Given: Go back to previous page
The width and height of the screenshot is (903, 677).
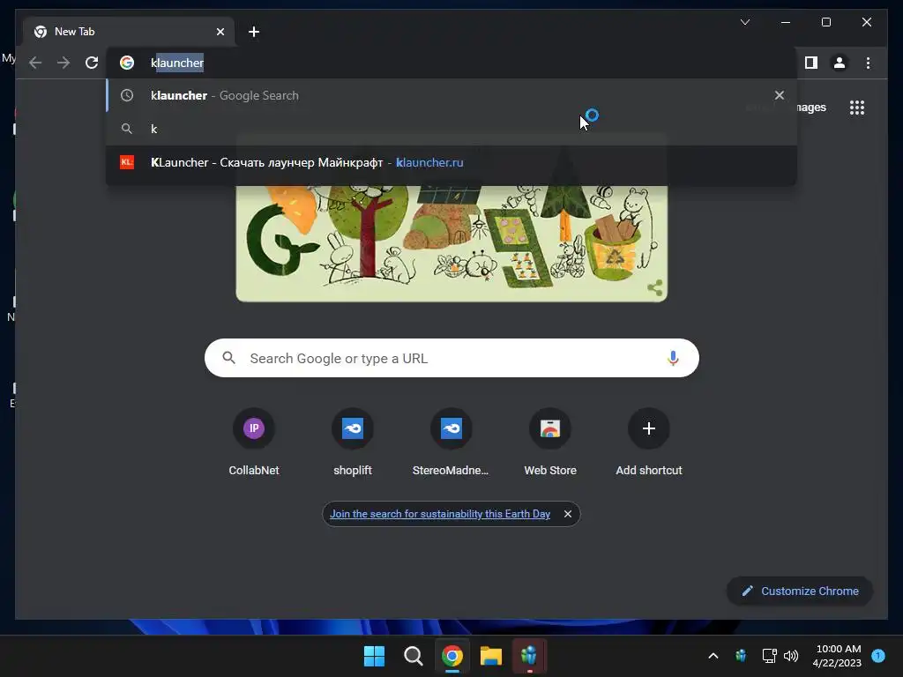Looking at the screenshot, I should click(35, 63).
